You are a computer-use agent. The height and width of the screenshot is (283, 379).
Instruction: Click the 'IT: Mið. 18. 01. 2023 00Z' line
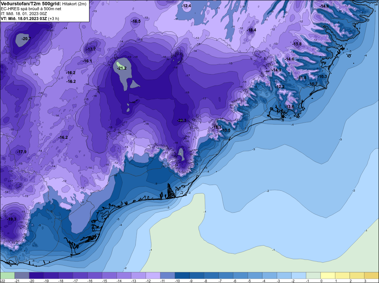click(24, 14)
